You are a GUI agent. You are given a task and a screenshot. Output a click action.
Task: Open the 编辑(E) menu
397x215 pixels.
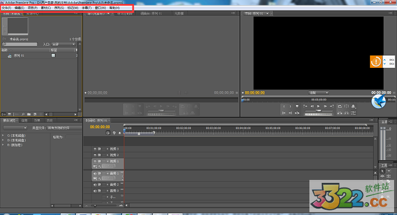[x=19, y=8]
